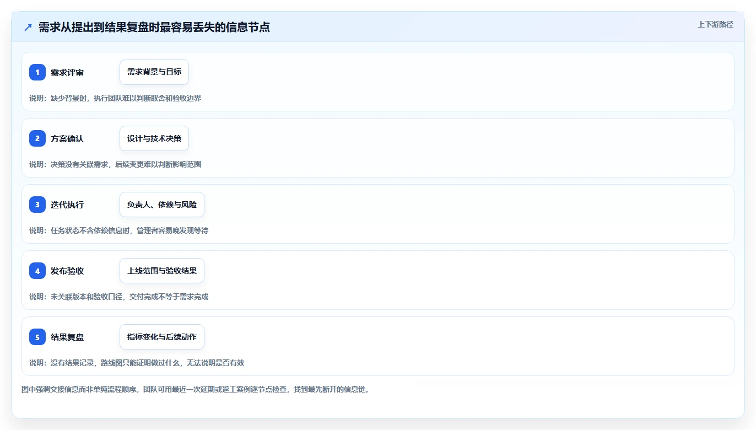
Task: Click the number 4 badge for 发布验收
Action: (37, 271)
